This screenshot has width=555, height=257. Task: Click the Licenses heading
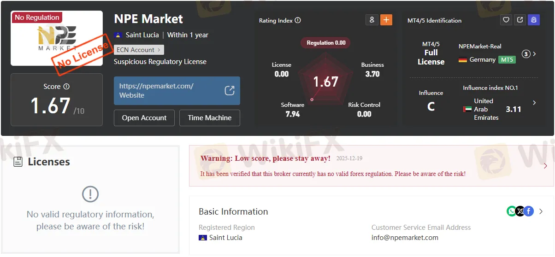pyautogui.click(x=49, y=162)
